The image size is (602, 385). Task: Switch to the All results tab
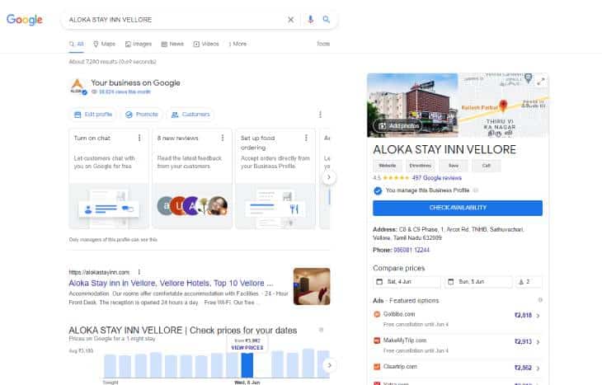(x=77, y=44)
